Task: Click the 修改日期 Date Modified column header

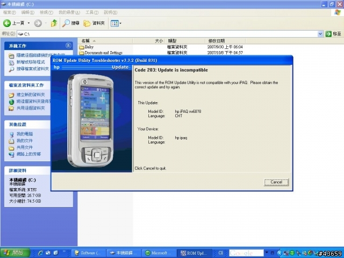Action: coord(225,41)
